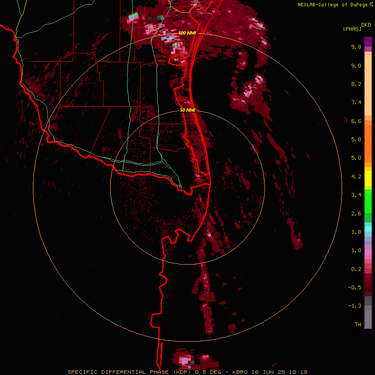Click the 3.4 scale value
Image resolution: width=375 pixels, height=375 pixels.
click(356, 195)
